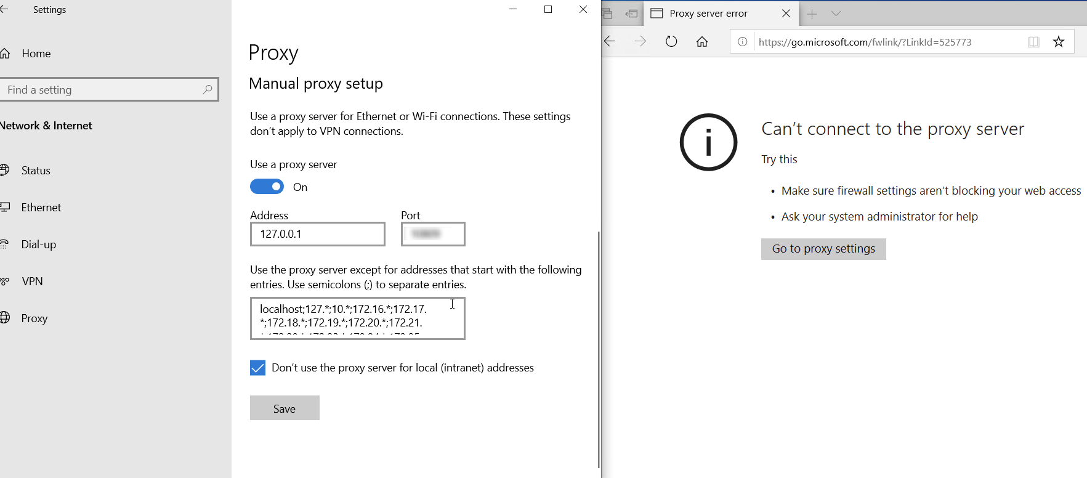
Task: Close the Proxy server error tab
Action: 786,14
